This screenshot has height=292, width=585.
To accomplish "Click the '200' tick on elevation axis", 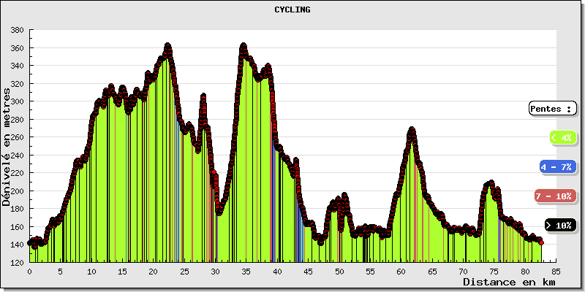I will [18, 191].
